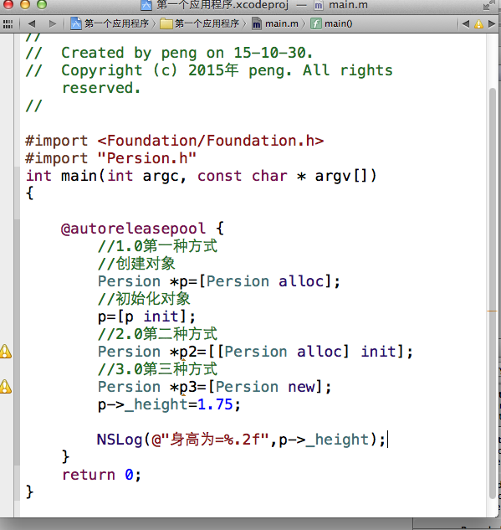Click "argv[]" parameter in main
The height and width of the screenshot is (530, 501).
[341, 176]
